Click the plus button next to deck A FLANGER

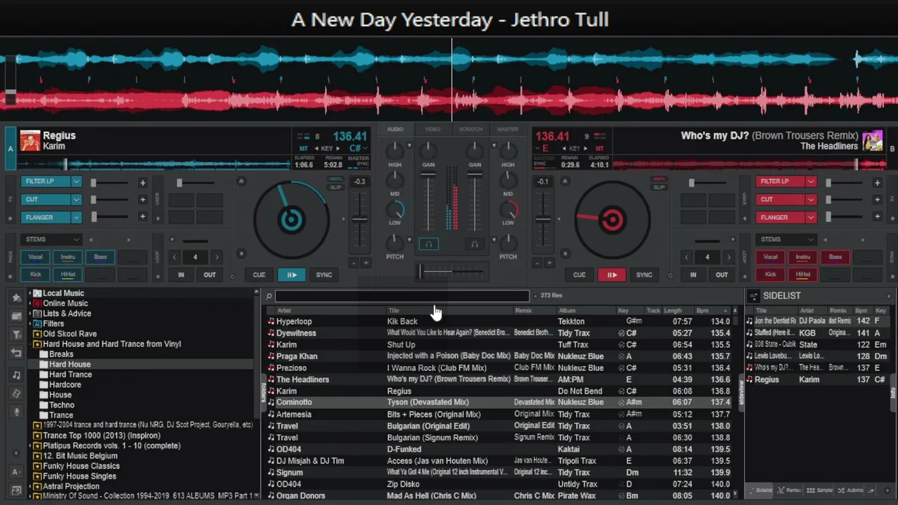(142, 217)
